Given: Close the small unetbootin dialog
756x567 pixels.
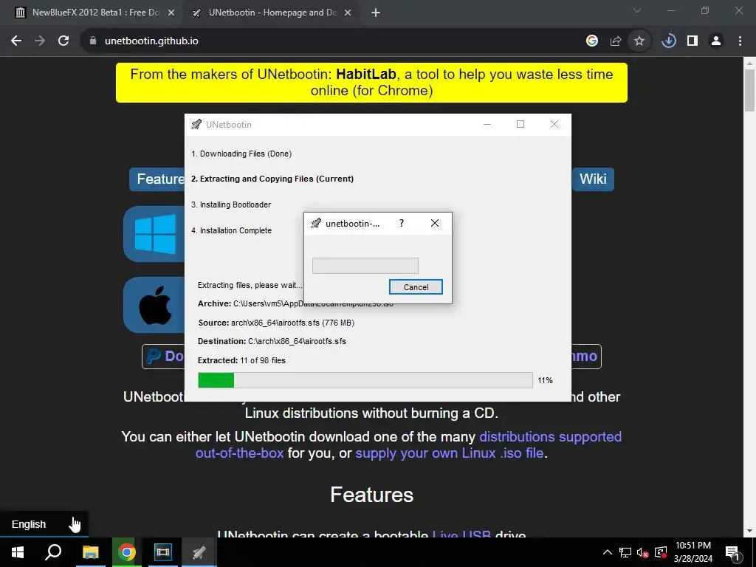Looking at the screenshot, I should (434, 223).
